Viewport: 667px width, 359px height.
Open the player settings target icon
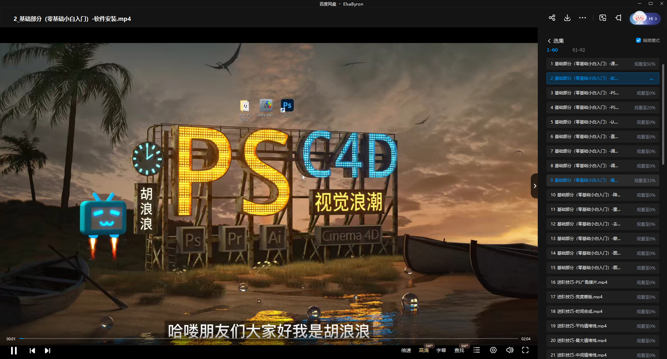493,350
